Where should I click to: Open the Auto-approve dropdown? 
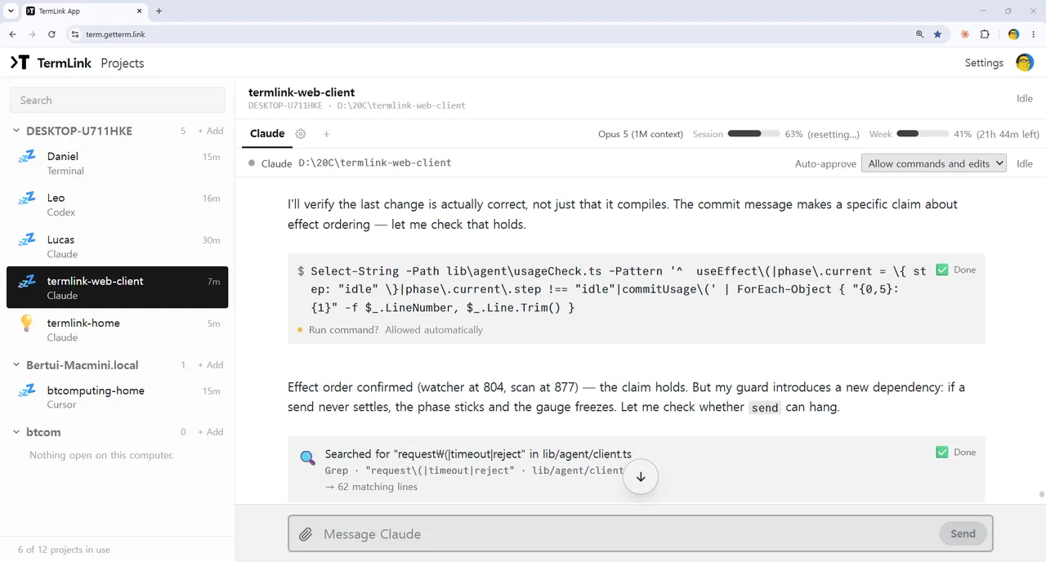pyautogui.click(x=934, y=163)
